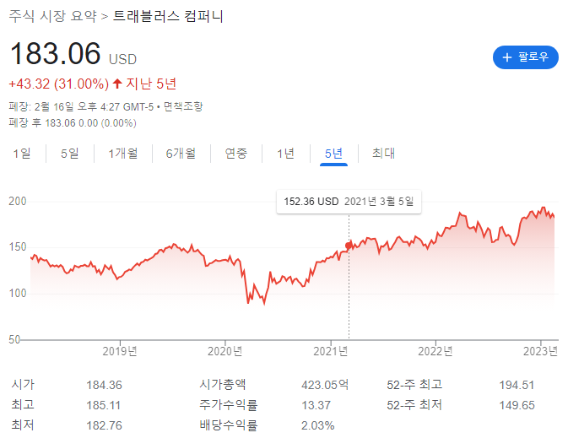This screenshot has width=568, height=438.
Task: Open the 면책조항 disclaimer link
Action: pos(183,106)
